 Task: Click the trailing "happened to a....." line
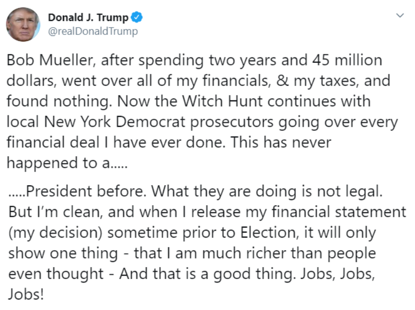point(67,163)
